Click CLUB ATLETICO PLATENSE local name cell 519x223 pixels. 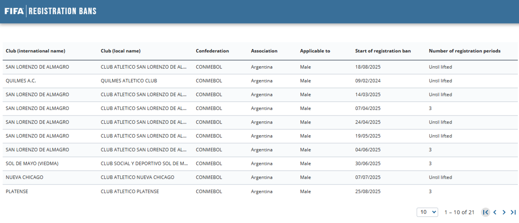[x=130, y=191]
